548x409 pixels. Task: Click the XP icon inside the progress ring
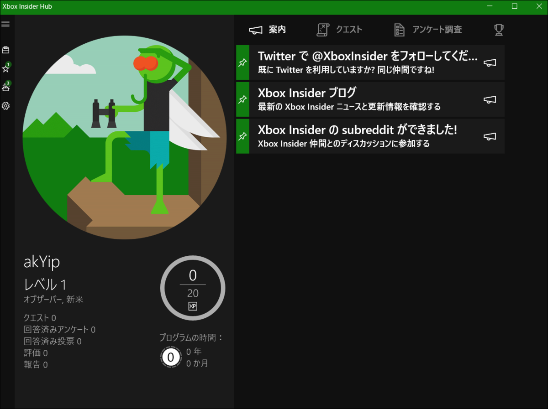[x=193, y=306]
